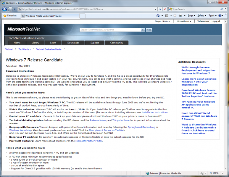Open the installation instructions link

155,113
